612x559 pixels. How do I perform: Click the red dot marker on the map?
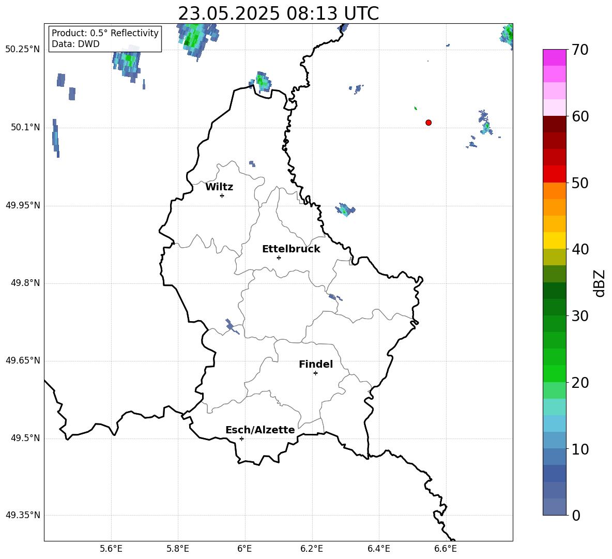428,123
